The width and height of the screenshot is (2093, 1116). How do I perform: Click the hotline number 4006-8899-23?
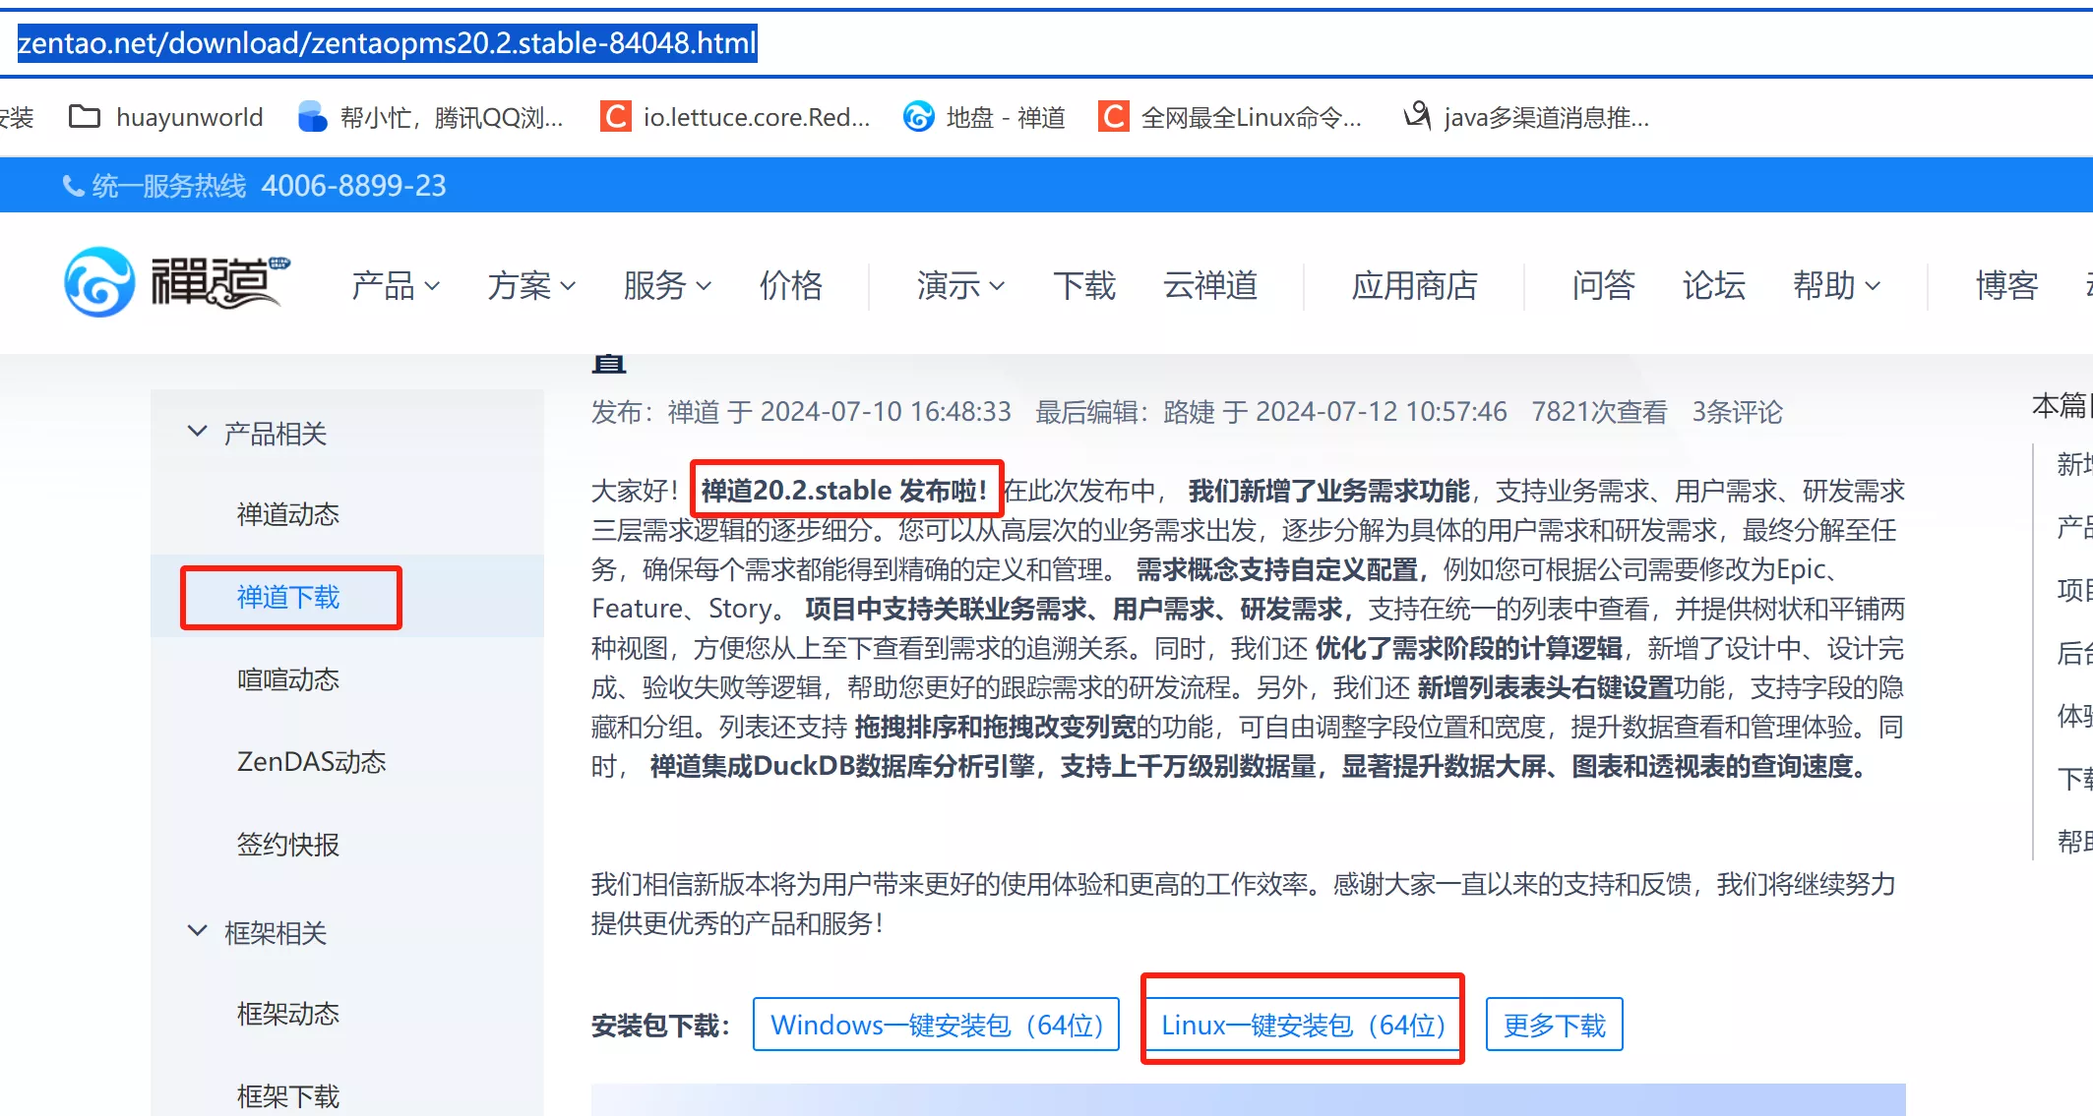tap(354, 186)
